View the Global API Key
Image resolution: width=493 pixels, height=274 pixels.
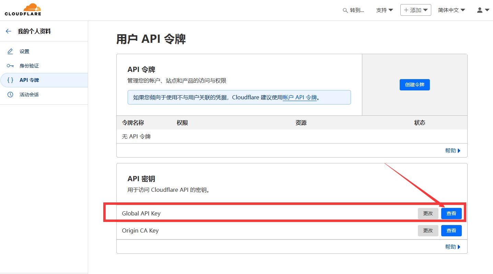point(451,213)
